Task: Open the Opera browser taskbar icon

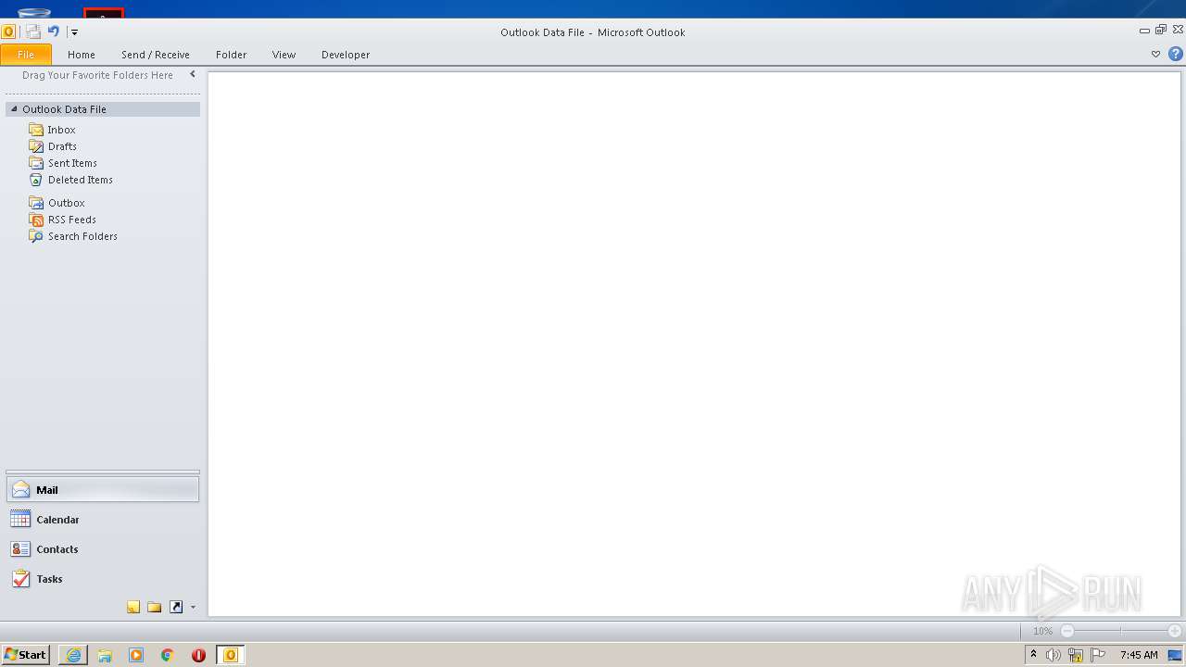Action: pos(198,655)
